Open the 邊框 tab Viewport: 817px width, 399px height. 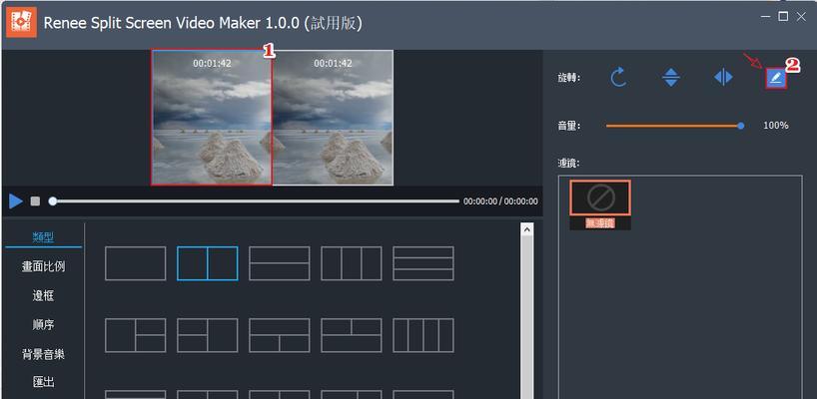pyautogui.click(x=43, y=296)
